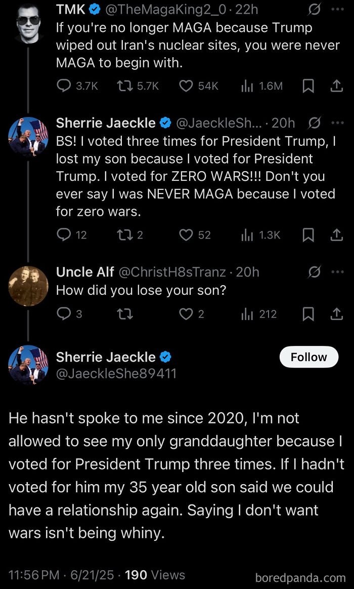Click Uncle Alf's avatar photo
This screenshot has height=589, width=354.
point(28,286)
